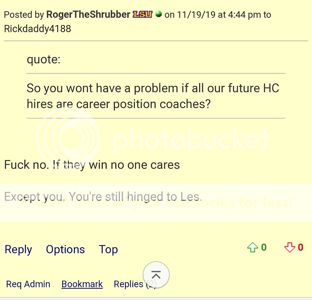Viewport: 312px width, 300px height.
Task: Open RogerTheShrubber's user profile
Action: (88, 14)
